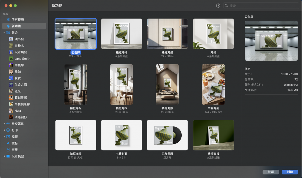Select the 公告牌 template thumbnail
302x178 pixels.
(75, 34)
